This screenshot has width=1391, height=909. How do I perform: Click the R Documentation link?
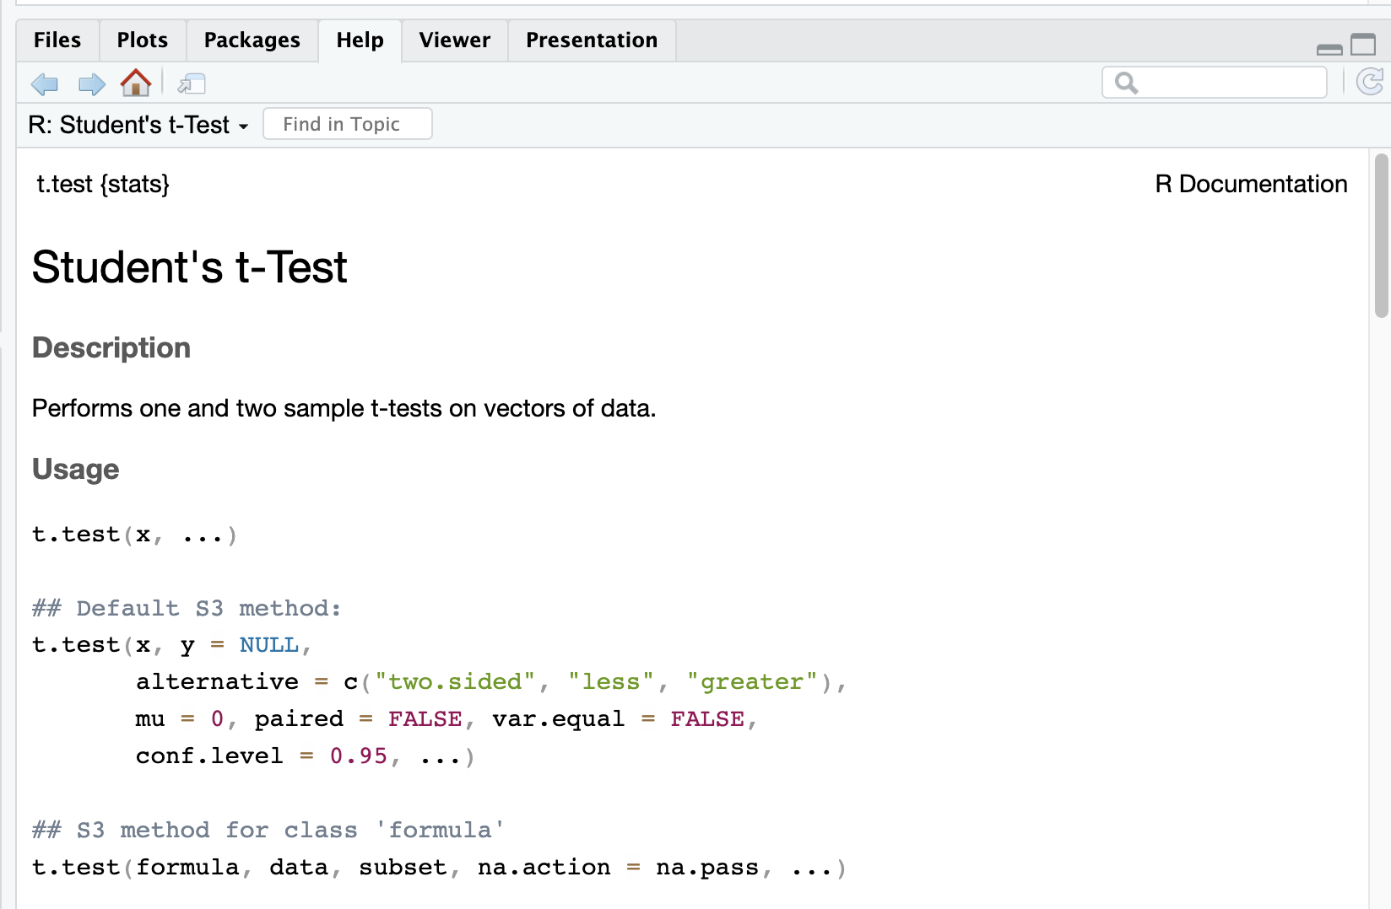pos(1250,184)
